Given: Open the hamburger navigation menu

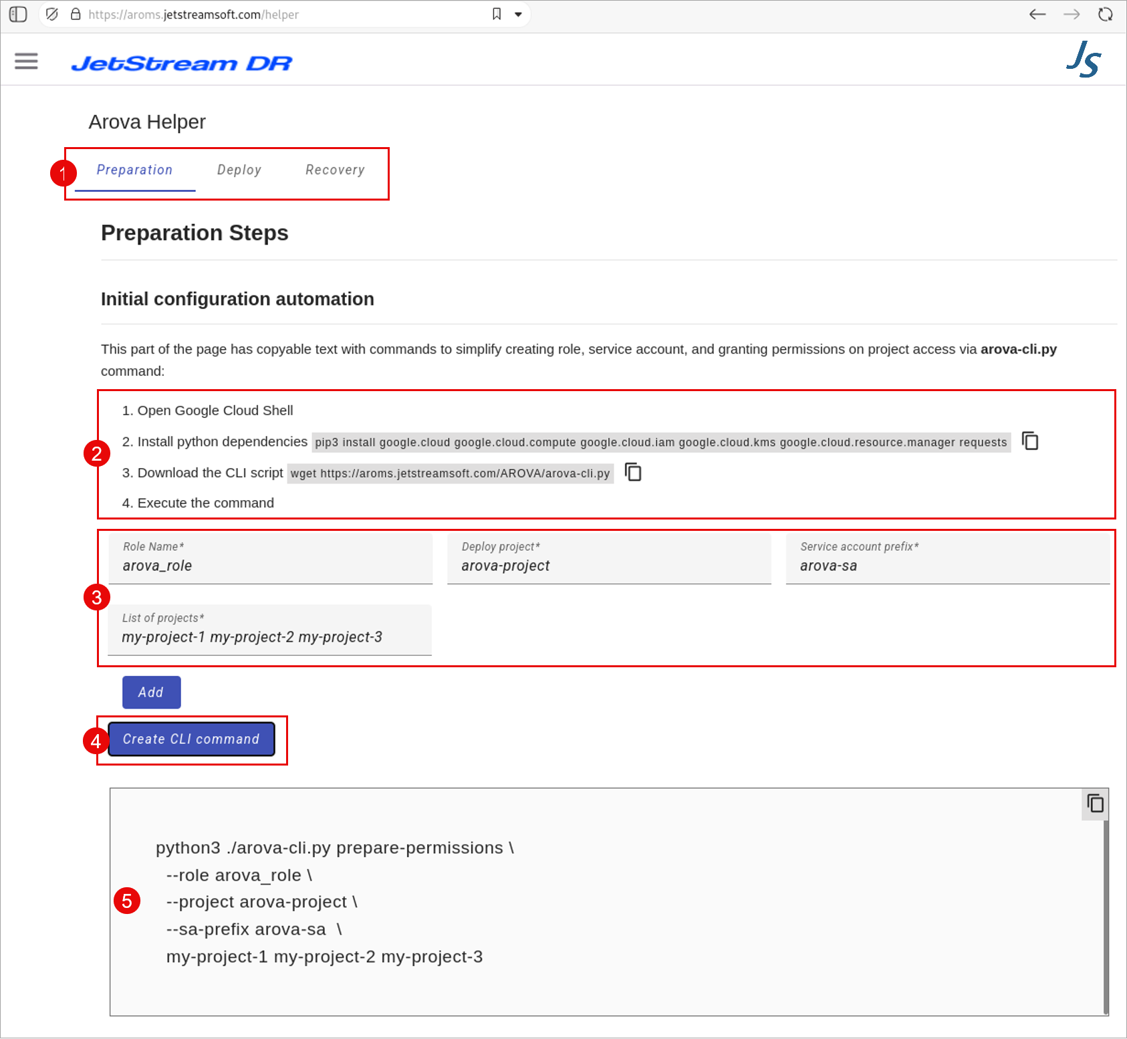Looking at the screenshot, I should point(26,62).
